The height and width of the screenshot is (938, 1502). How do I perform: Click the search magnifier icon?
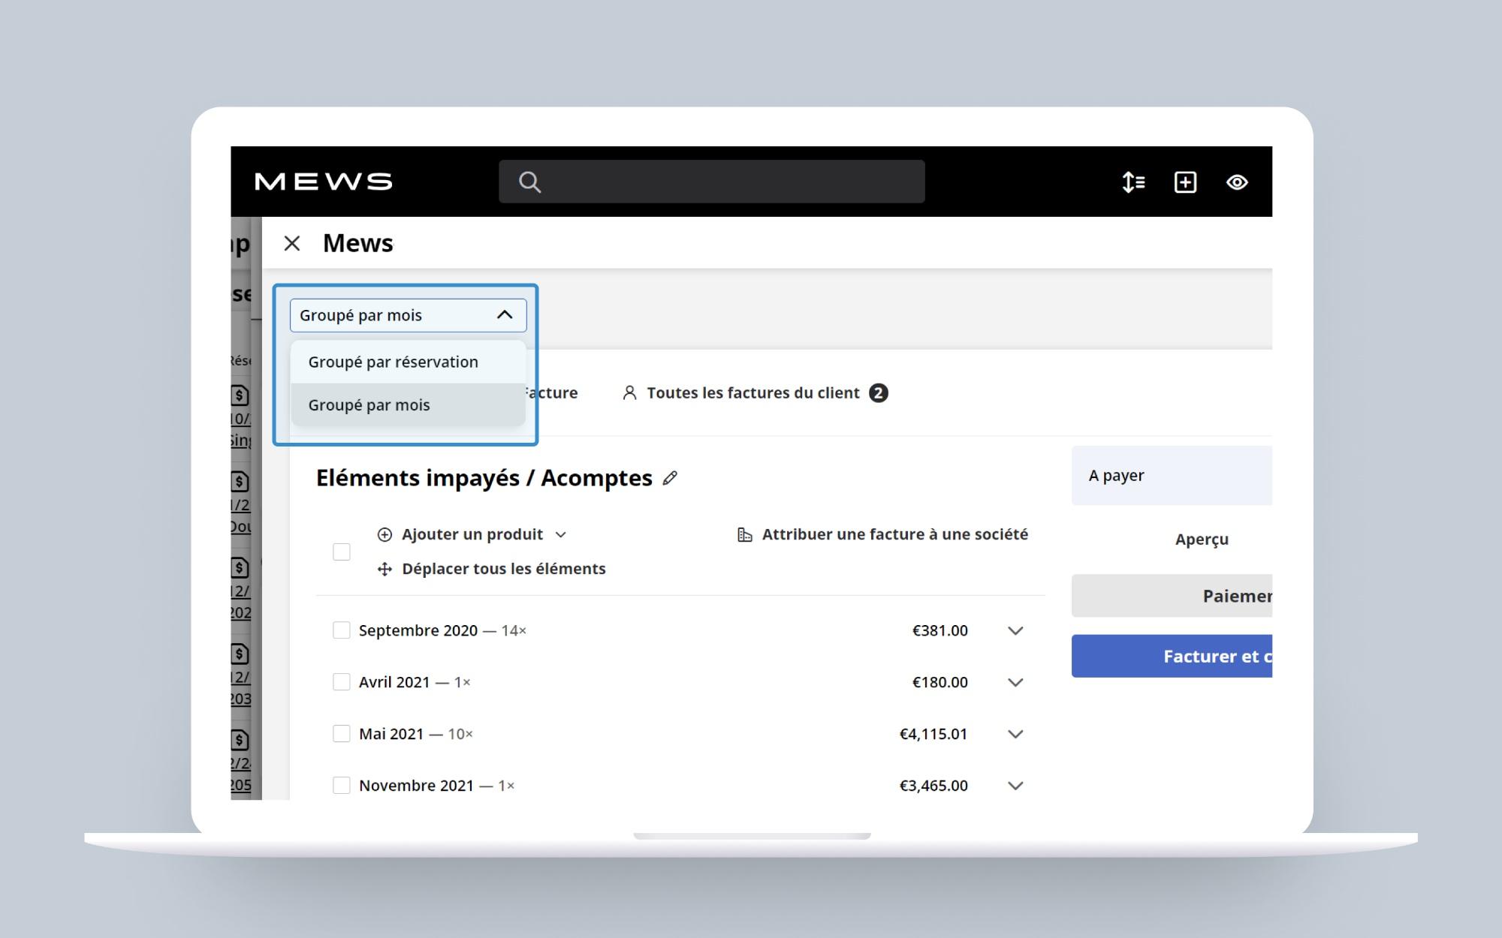(529, 182)
